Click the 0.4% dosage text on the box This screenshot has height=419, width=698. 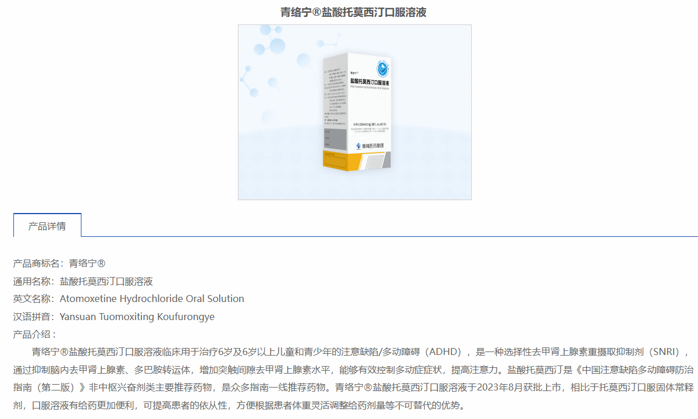click(373, 124)
